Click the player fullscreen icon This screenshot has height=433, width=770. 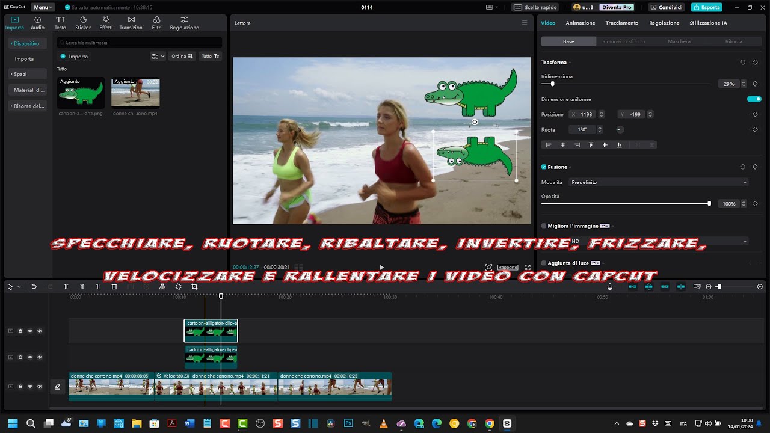(528, 268)
